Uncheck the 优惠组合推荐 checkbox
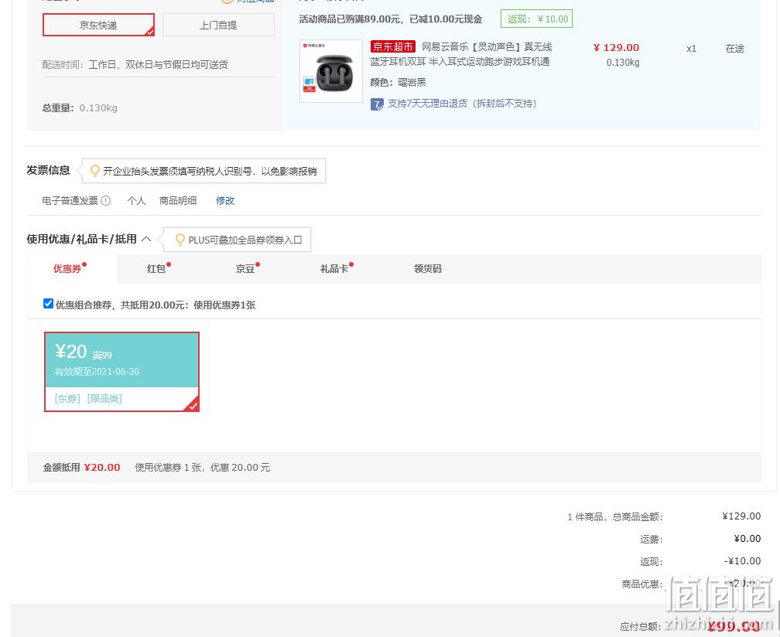This screenshot has width=780, height=637. coord(48,304)
